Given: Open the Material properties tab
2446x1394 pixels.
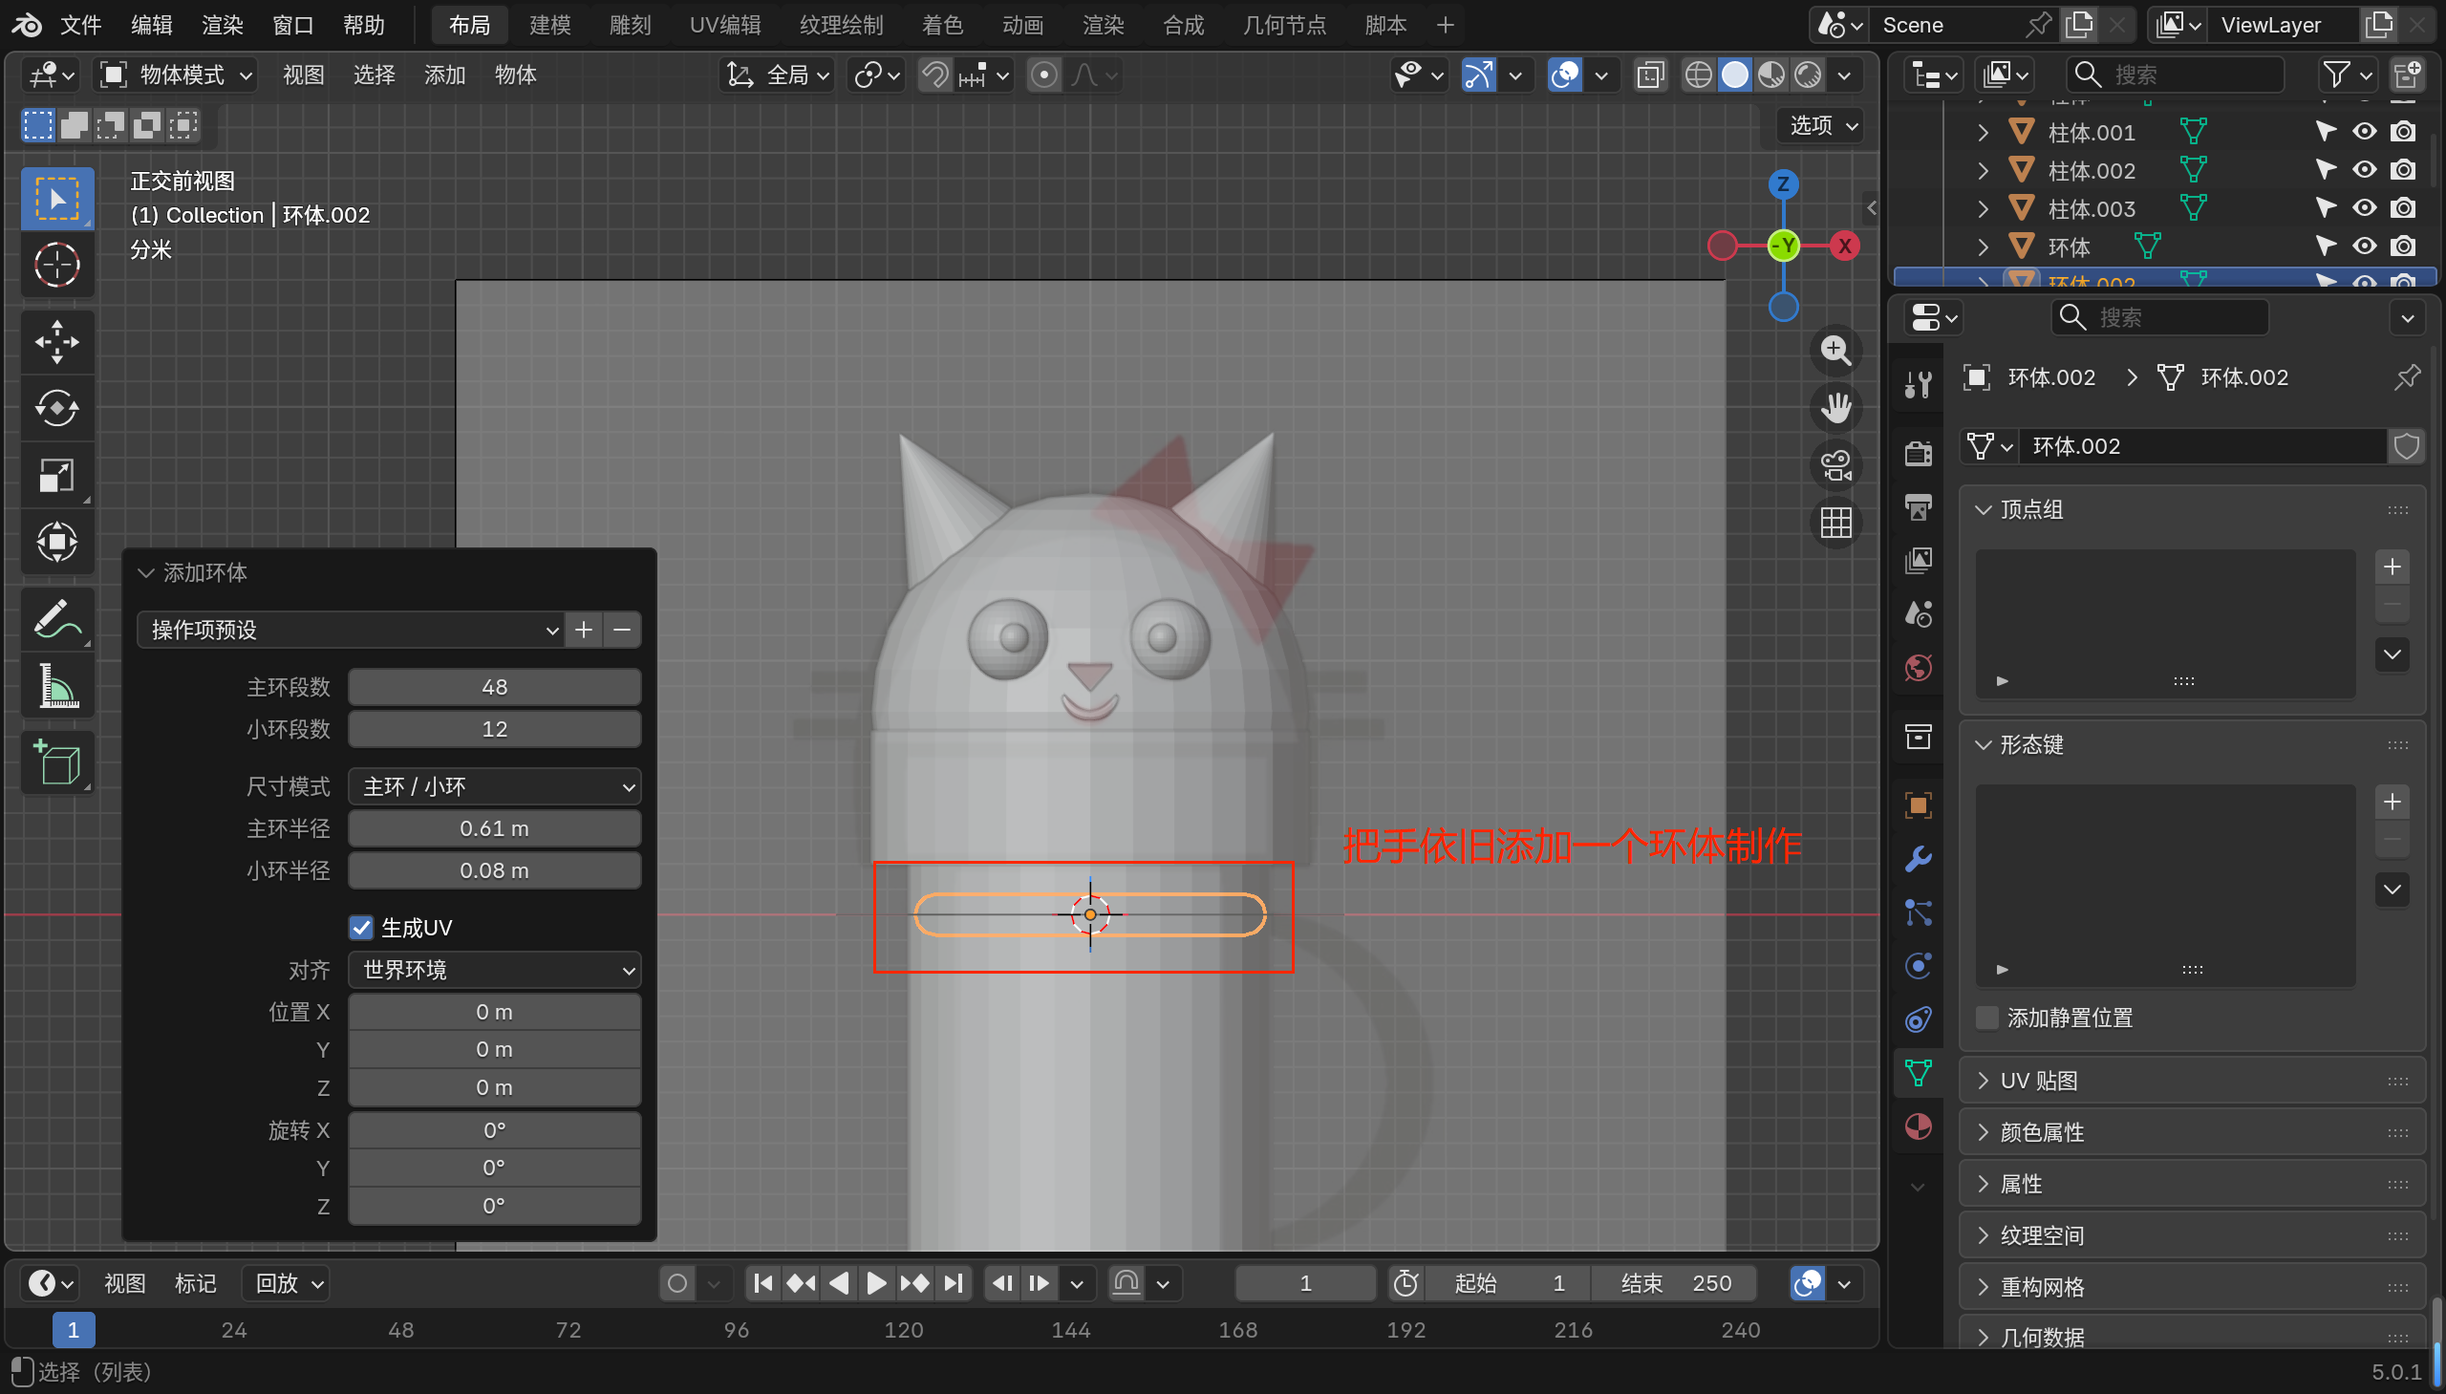Looking at the screenshot, I should [x=1919, y=1126].
